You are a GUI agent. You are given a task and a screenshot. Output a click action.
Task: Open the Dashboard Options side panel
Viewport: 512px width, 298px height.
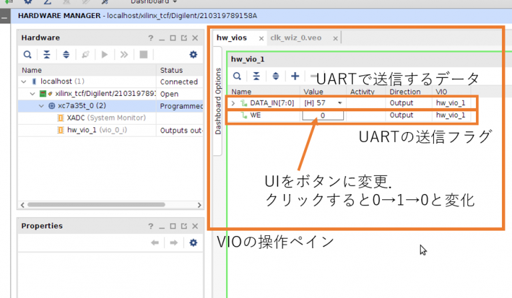217,100
